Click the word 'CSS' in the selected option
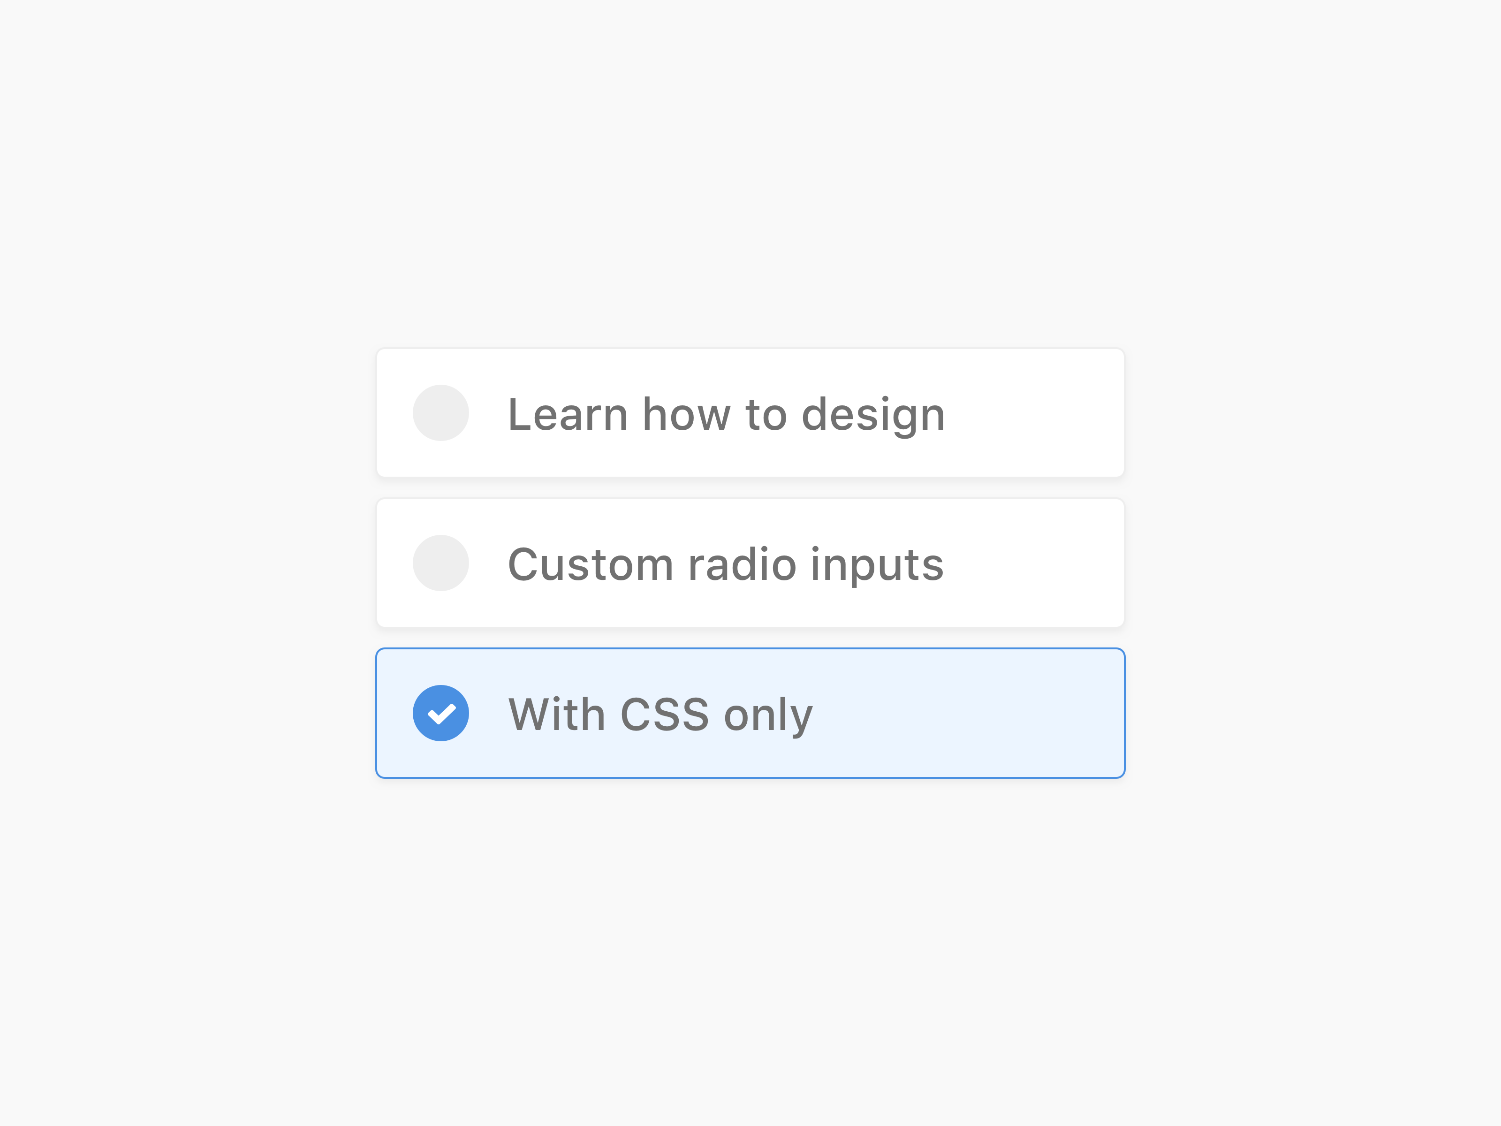This screenshot has height=1126, width=1501. [664, 714]
